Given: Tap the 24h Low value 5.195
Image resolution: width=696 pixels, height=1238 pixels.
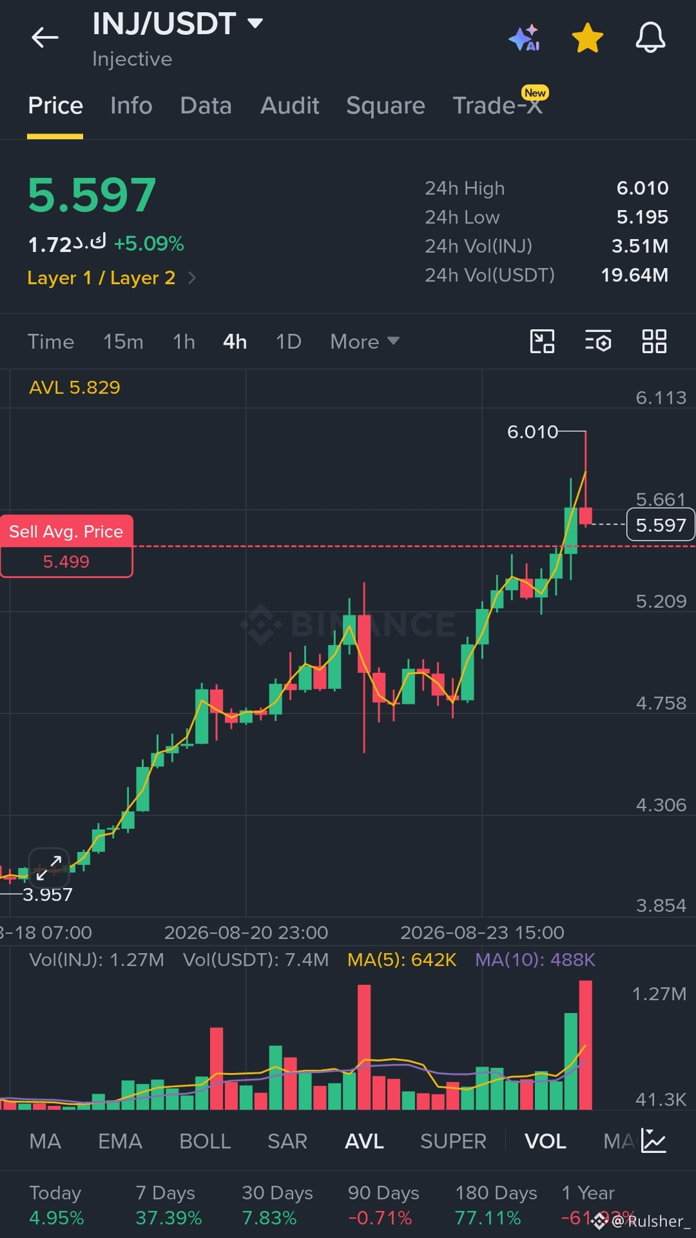Looking at the screenshot, I should (643, 217).
